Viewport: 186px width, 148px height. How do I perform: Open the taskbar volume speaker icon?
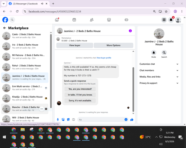point(161,144)
